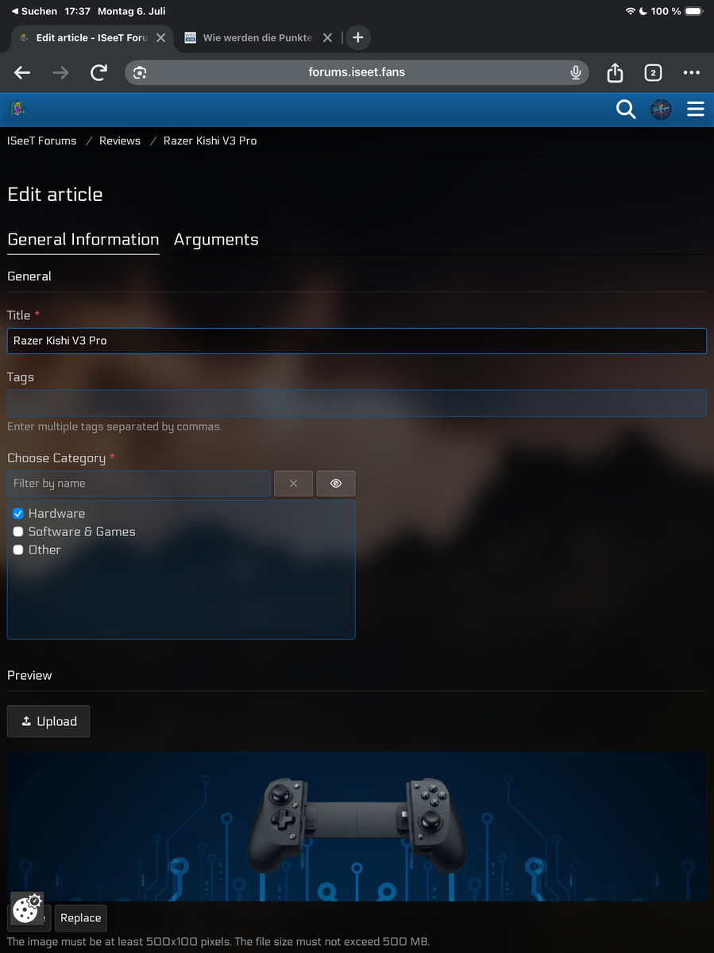Switch to the Arguments tab

tap(216, 240)
